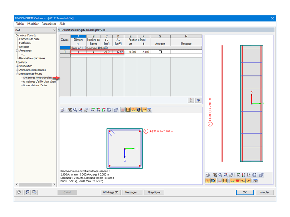Toggle the axis system display in the cross-section toolbar
Viewport: 290px width, 217px height.
133,110
